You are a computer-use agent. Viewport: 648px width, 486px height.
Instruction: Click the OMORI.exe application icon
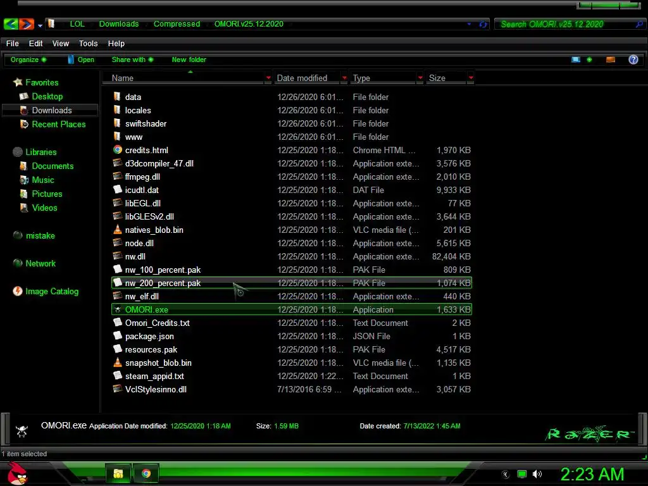tap(118, 309)
